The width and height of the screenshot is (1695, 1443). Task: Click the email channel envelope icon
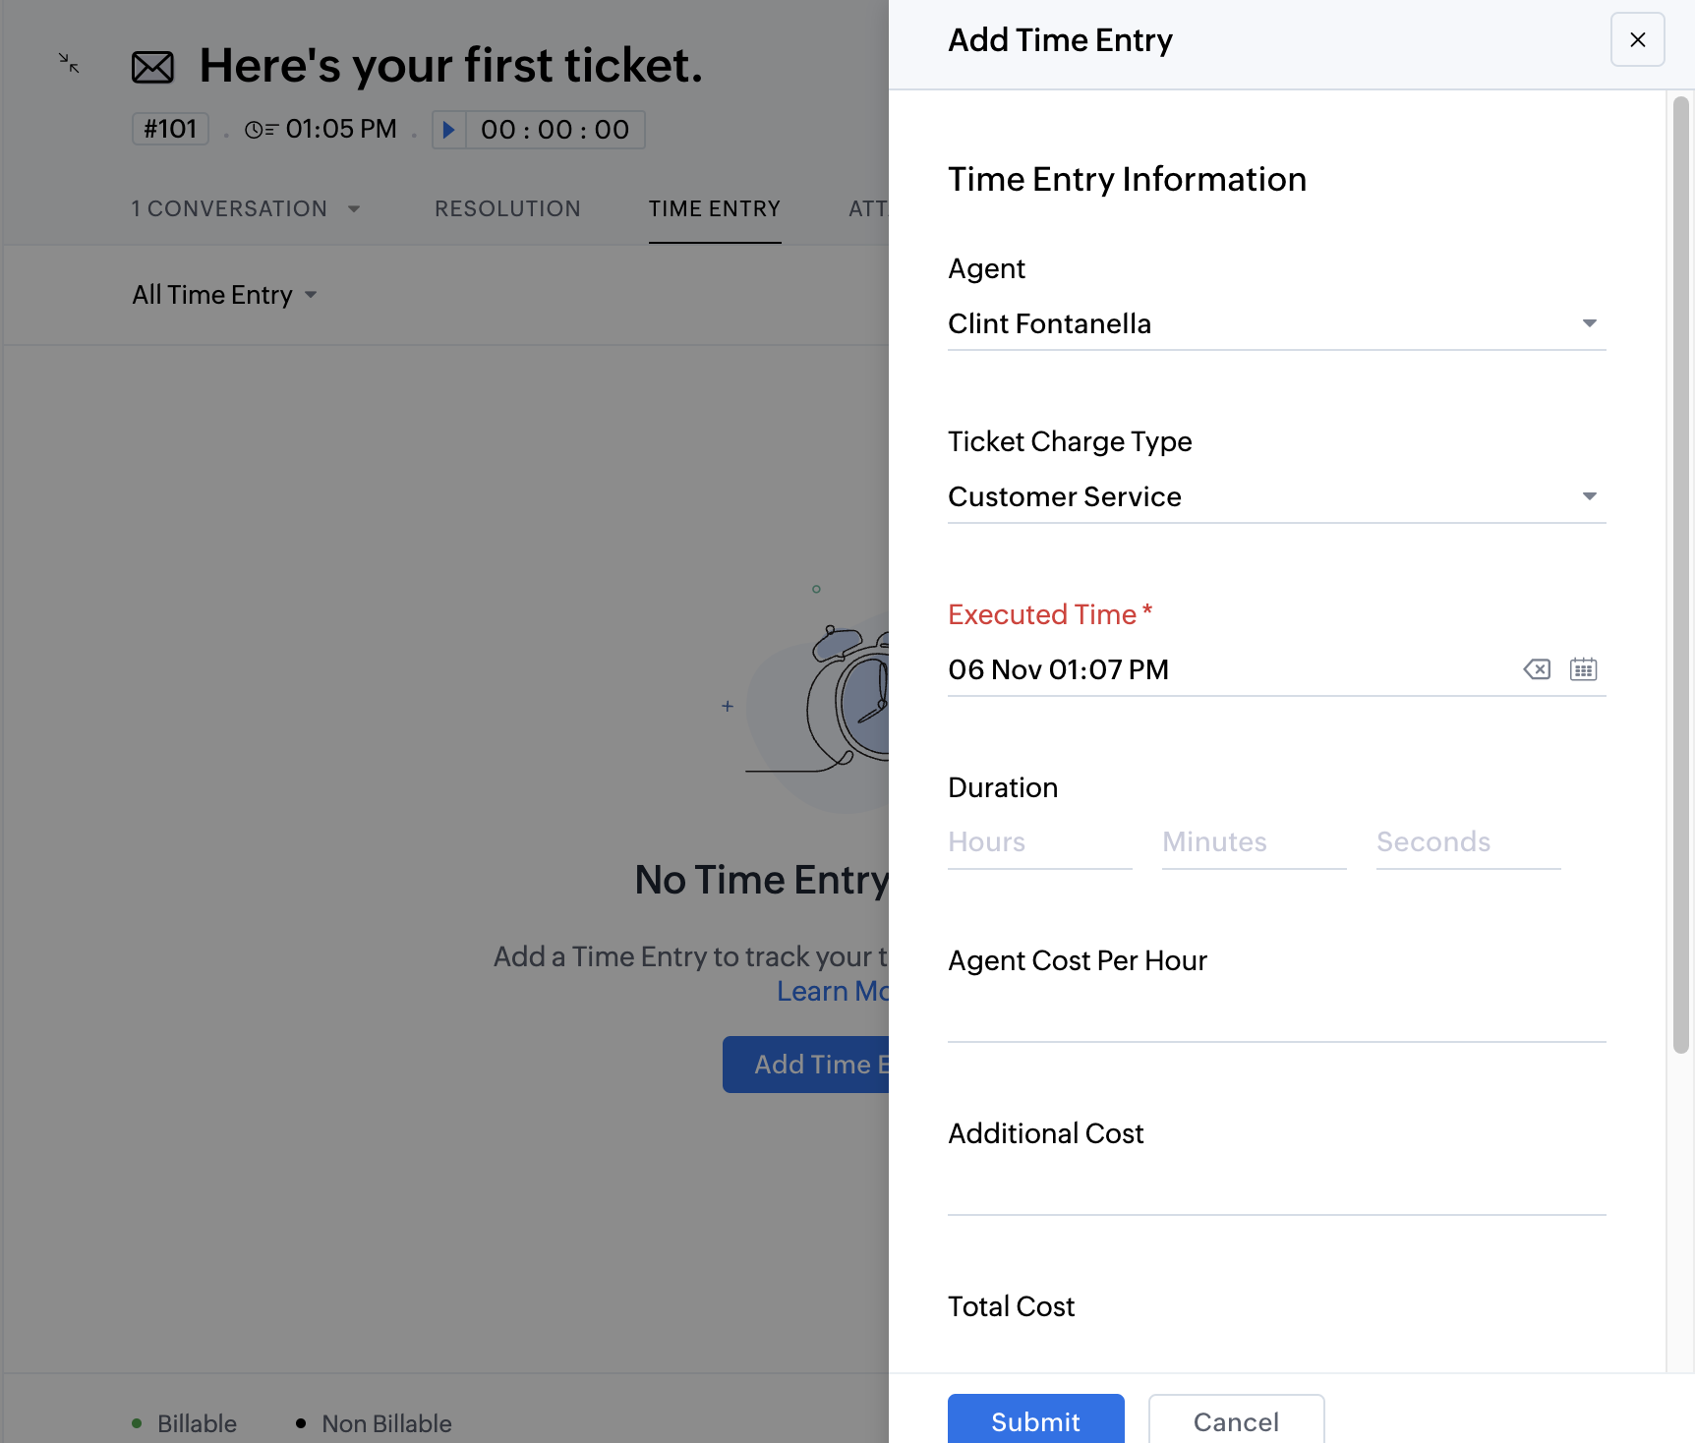[x=152, y=67]
